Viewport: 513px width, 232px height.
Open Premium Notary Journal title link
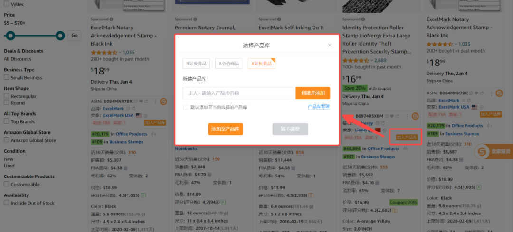click(x=205, y=28)
